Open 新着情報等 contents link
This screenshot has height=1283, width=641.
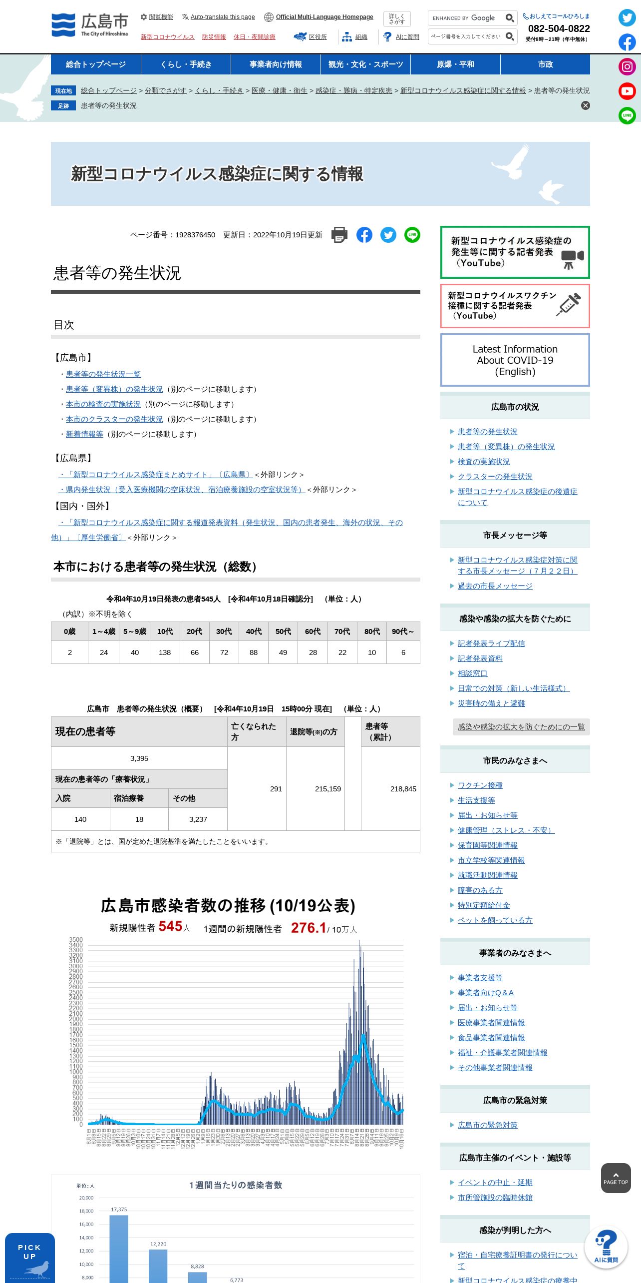(84, 434)
